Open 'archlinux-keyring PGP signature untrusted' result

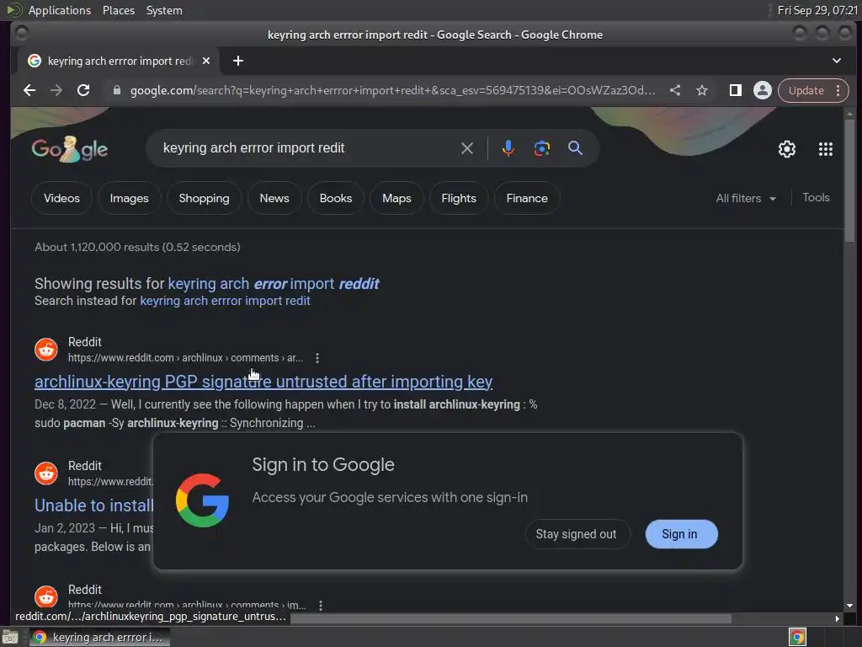tap(263, 382)
